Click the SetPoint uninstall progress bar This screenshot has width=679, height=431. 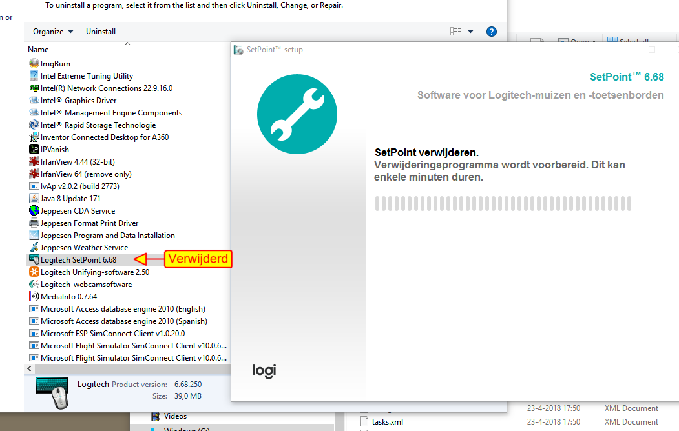503,204
